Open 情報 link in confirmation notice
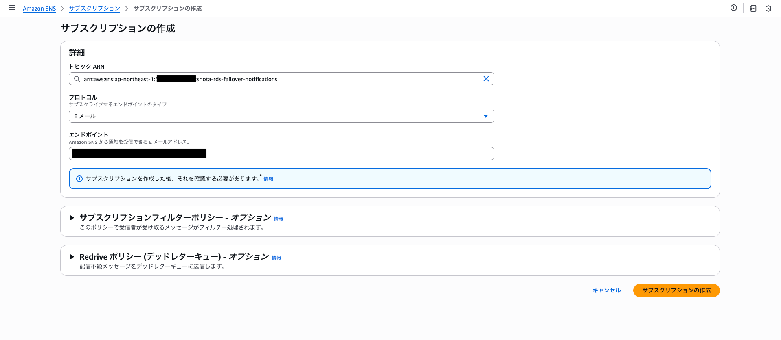781x340 pixels. tap(268, 179)
